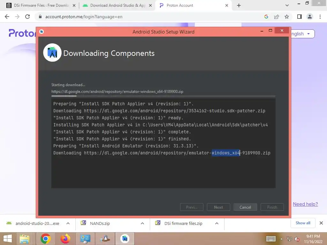Image resolution: width=327 pixels, height=245 pixels.
Task: Close the Download Android Studio tab
Action: [x=150, y=5]
